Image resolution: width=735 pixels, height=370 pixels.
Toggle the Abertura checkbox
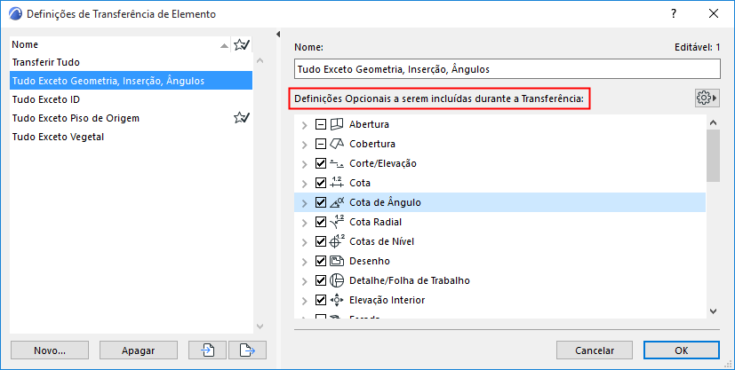322,124
